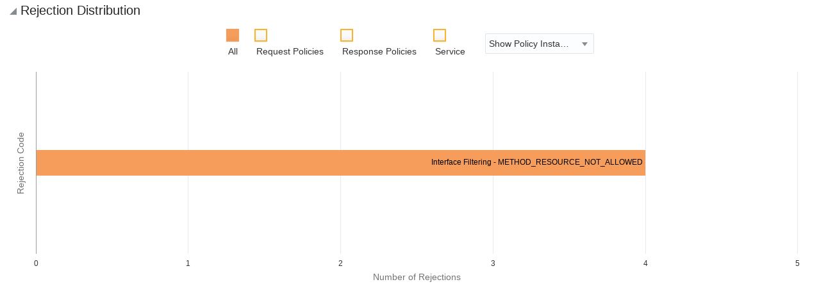Screen dimensions: 819x291
Task: Click the Number of Rejections axis title
Action: (x=417, y=278)
